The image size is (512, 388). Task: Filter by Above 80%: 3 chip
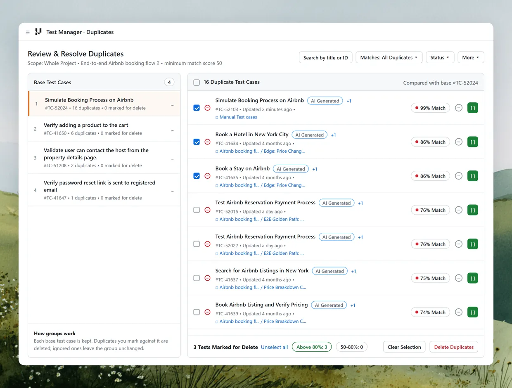click(312, 347)
